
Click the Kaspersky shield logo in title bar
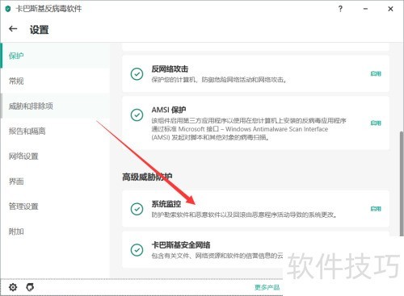(x=8, y=9)
